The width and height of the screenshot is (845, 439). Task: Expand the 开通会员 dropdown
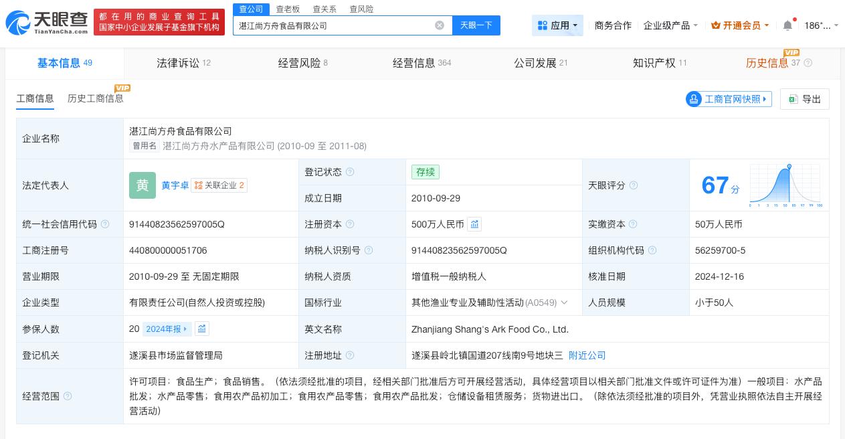[740, 25]
